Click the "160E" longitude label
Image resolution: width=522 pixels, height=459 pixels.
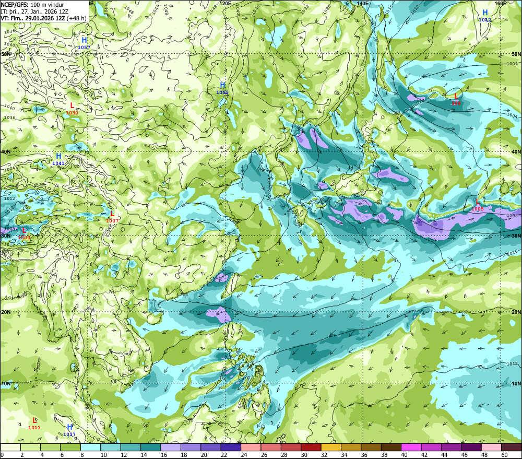[501, 3]
